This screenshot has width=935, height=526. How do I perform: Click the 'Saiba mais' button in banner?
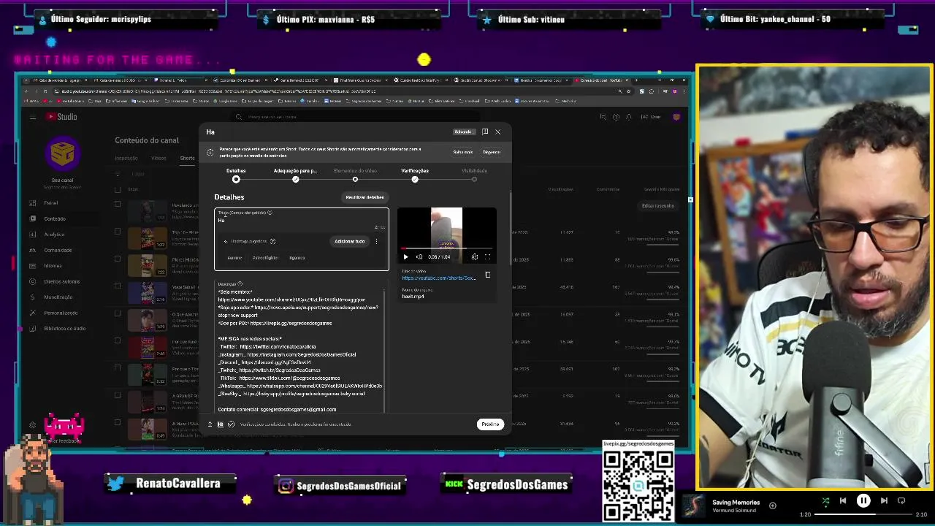pos(462,152)
